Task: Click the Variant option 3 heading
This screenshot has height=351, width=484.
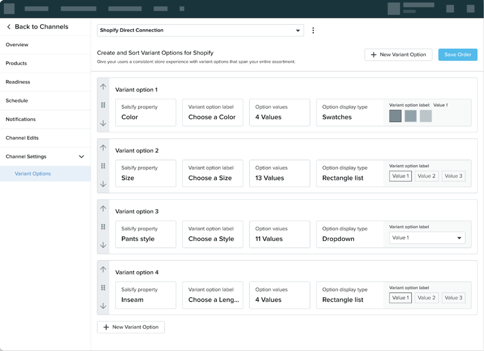Action: 137,211
